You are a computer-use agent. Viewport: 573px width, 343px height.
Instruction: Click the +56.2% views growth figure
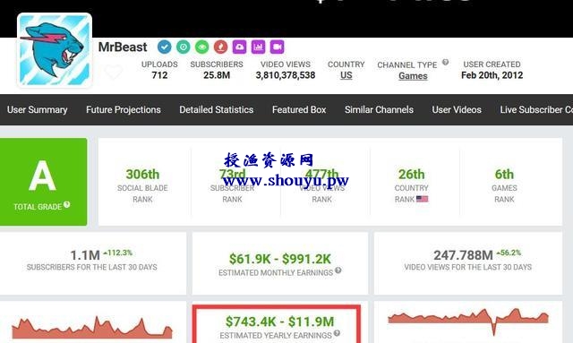509,253
